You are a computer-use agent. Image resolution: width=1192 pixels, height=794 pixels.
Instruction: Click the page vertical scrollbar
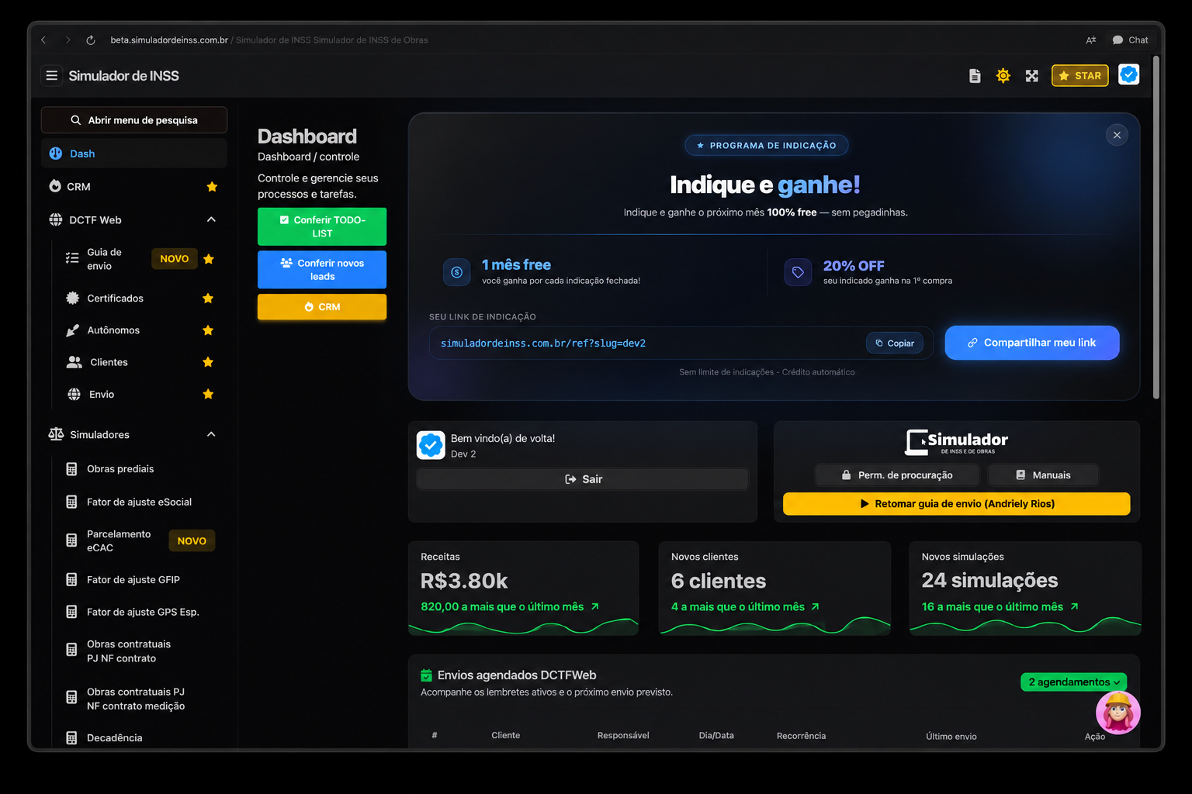1156,228
